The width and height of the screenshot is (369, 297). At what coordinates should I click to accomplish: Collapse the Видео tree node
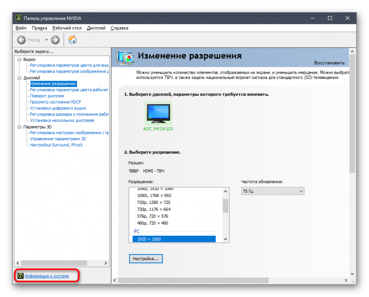coord(19,59)
